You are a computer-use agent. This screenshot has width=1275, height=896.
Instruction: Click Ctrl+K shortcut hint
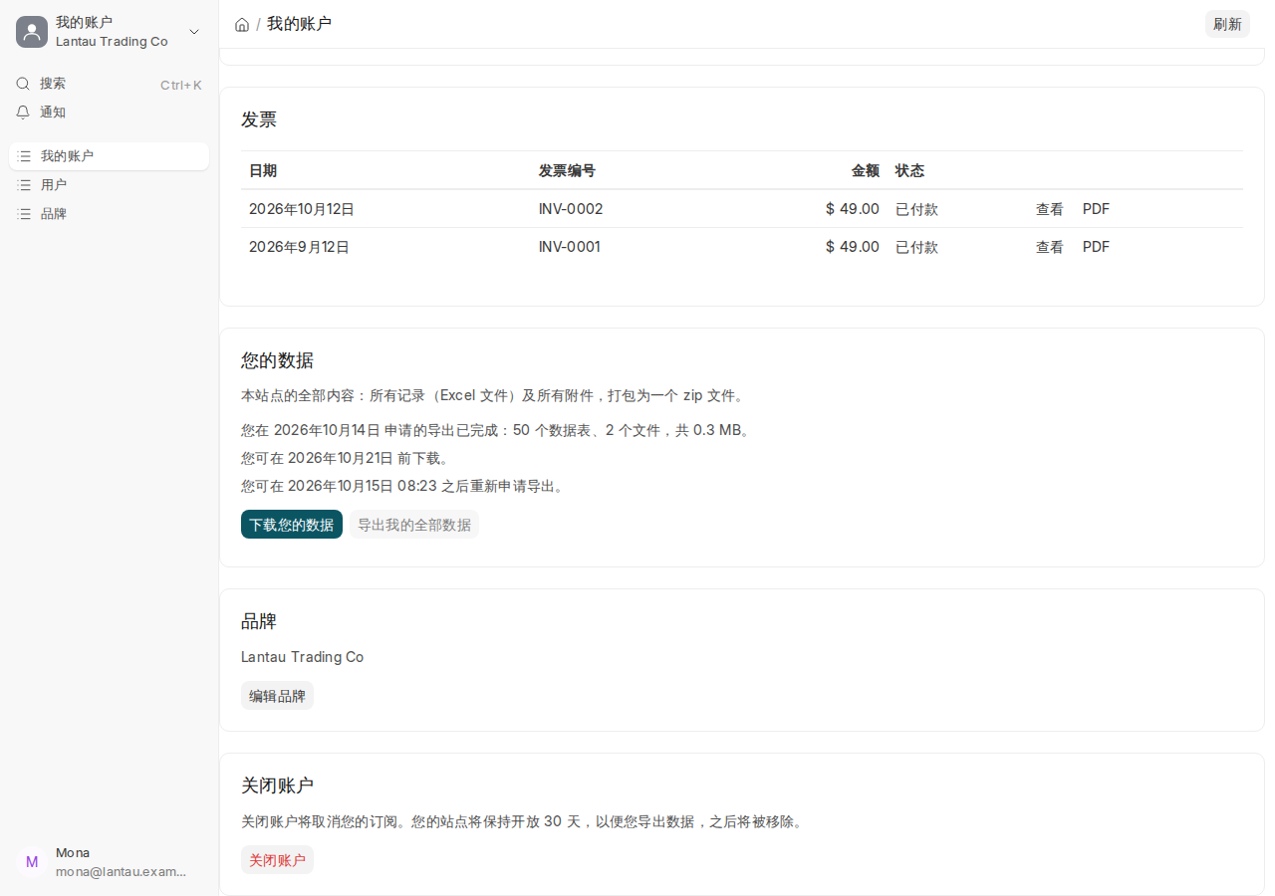pyautogui.click(x=181, y=85)
